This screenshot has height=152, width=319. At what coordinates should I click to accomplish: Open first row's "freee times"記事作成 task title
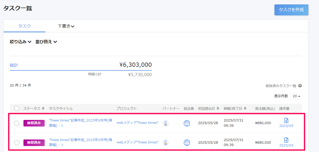pos(81,123)
